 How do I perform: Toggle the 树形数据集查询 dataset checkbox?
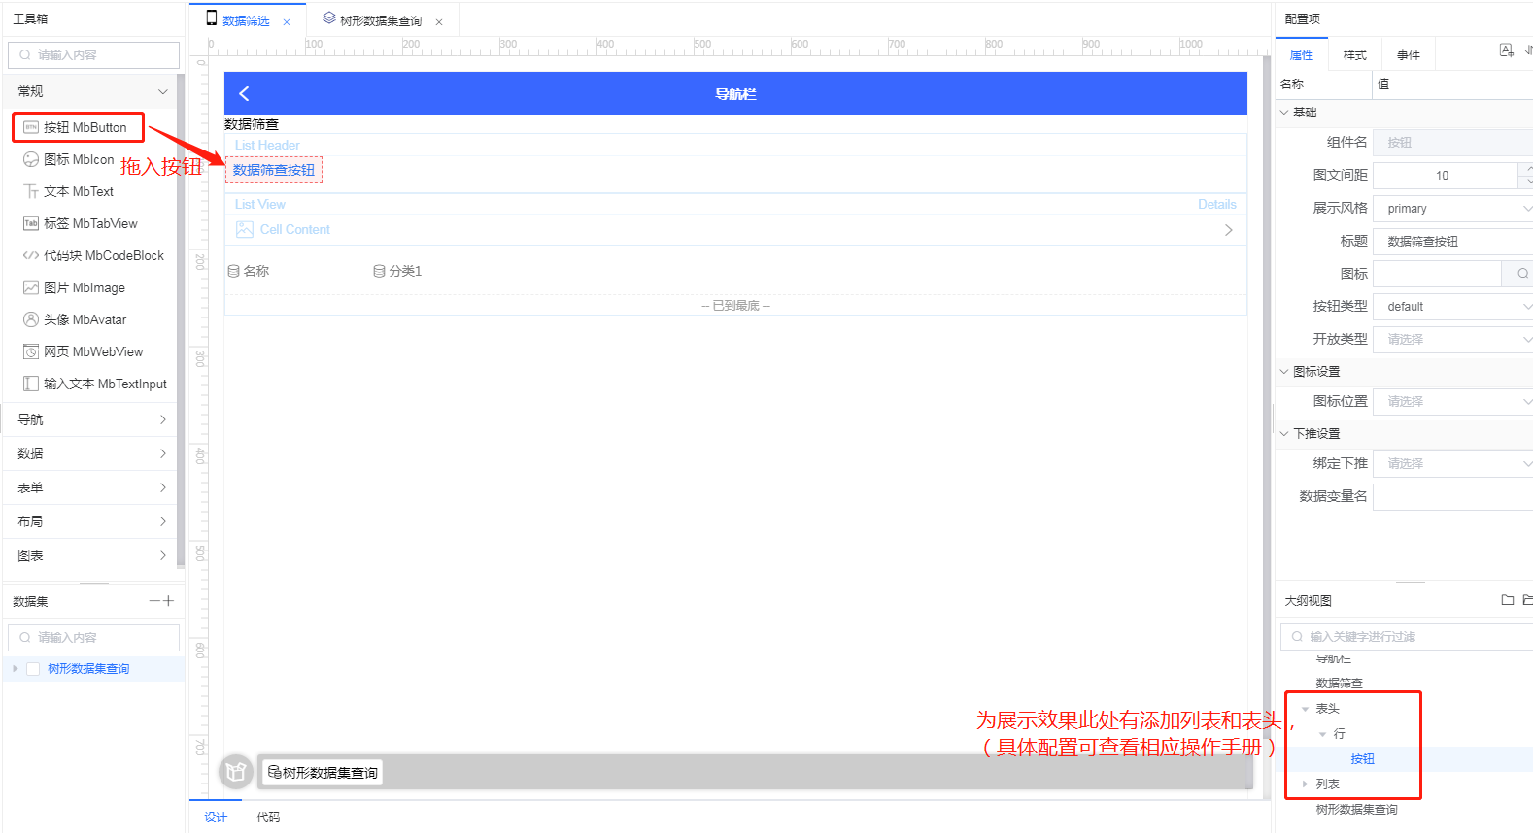click(33, 668)
